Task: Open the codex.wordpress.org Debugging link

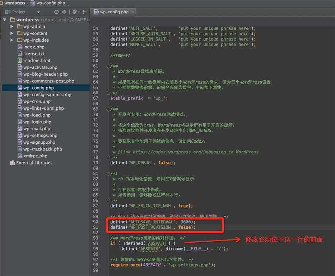Action: 195,152
